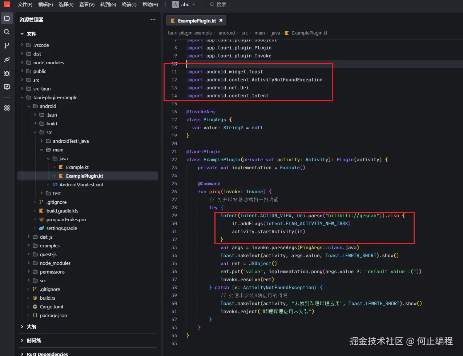
Task: Open the 查看(V) menu
Action: pyautogui.click(x=87, y=4)
